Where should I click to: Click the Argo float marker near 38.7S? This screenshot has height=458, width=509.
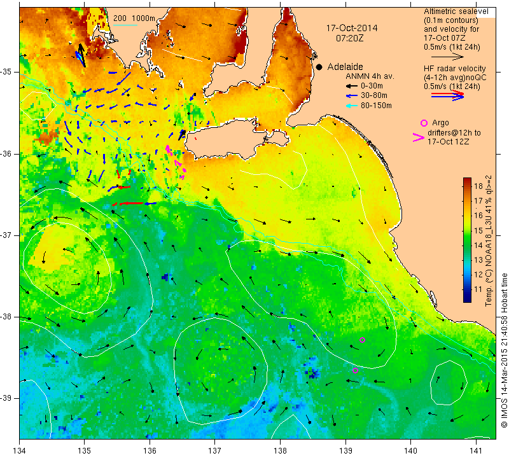(x=355, y=370)
